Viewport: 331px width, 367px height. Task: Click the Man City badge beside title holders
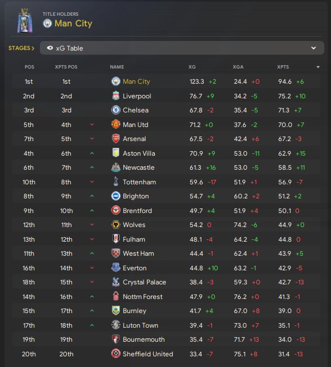[47, 24]
